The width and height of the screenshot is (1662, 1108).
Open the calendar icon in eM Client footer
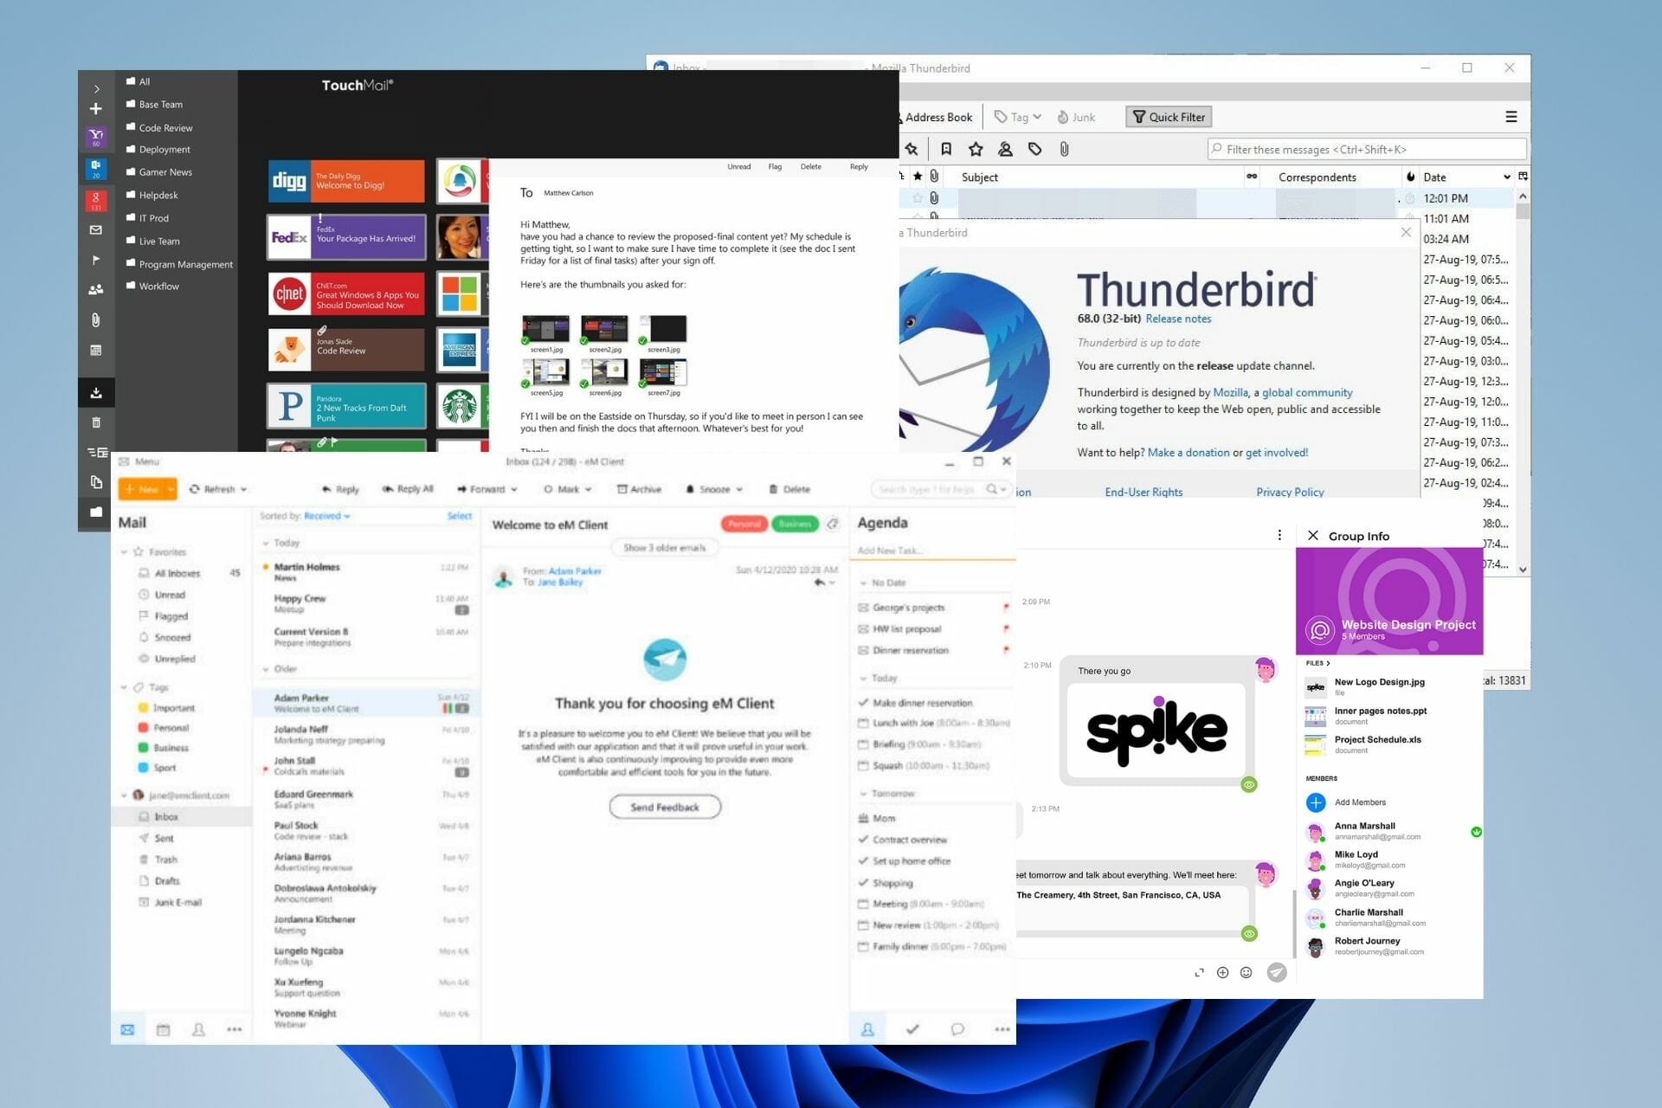(163, 1029)
